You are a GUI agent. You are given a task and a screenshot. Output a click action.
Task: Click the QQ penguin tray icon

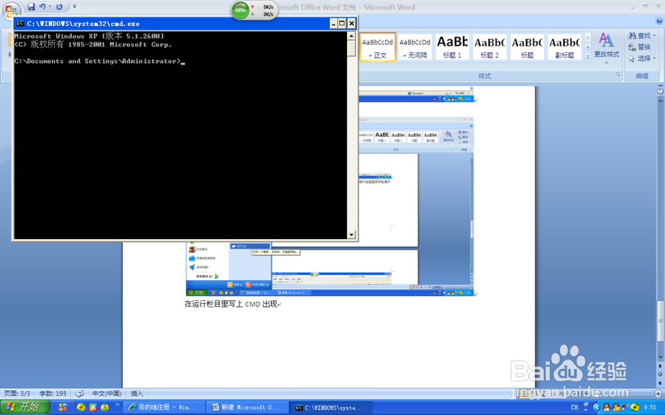[x=606, y=408]
